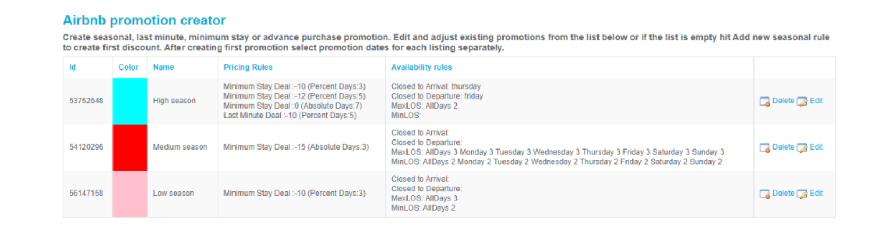The image size is (884, 237).
Task: Open Edit link for High season
Action: [x=816, y=101]
